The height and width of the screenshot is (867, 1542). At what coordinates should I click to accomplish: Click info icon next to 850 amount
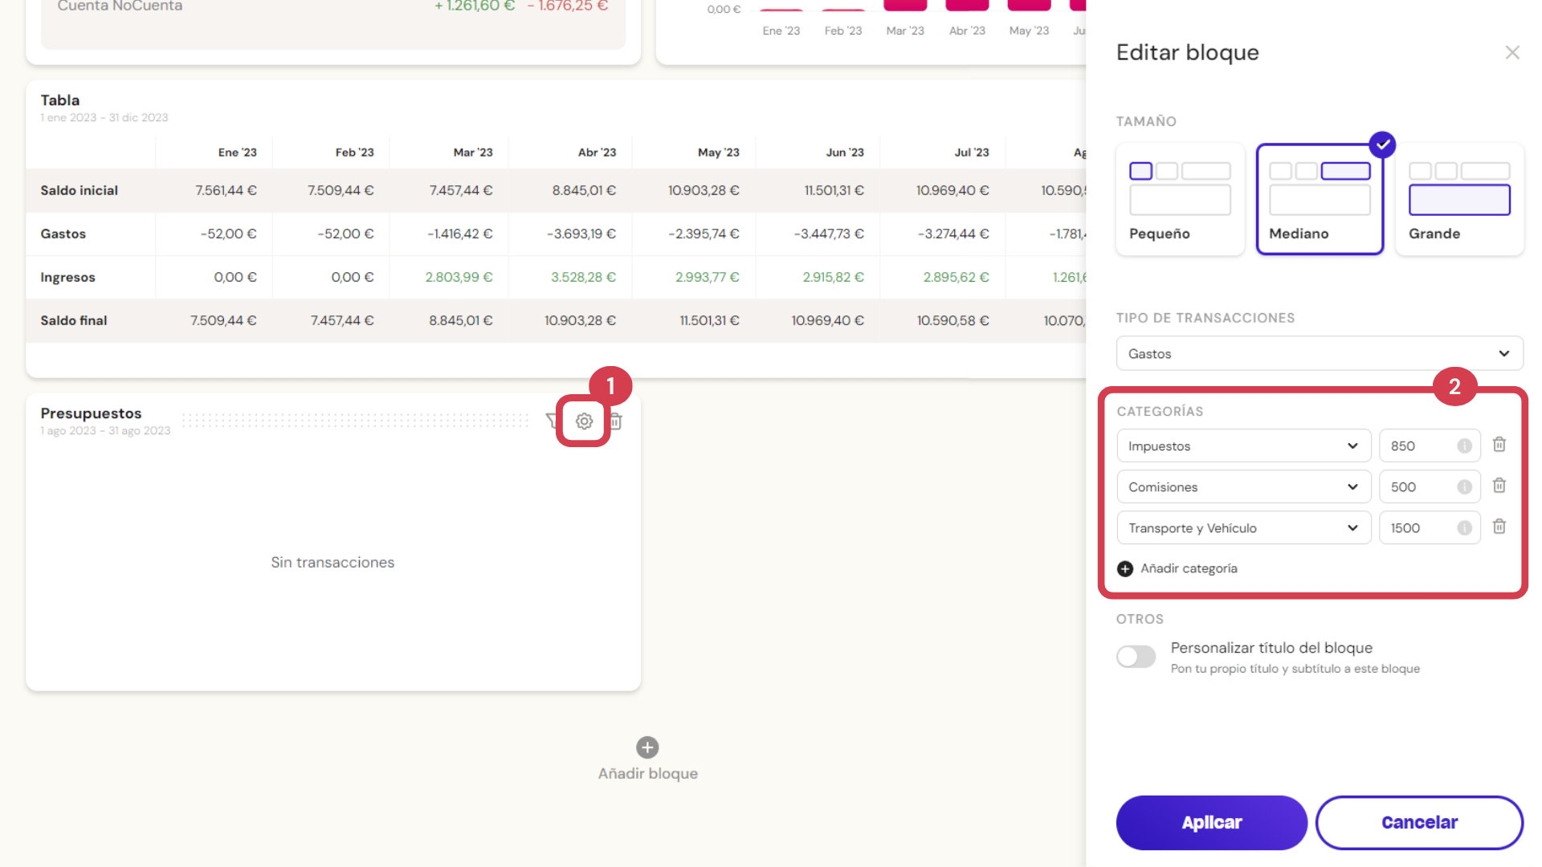coord(1464,446)
